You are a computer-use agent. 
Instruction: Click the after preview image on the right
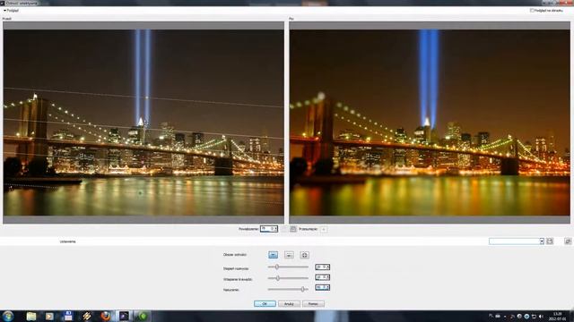click(430, 123)
